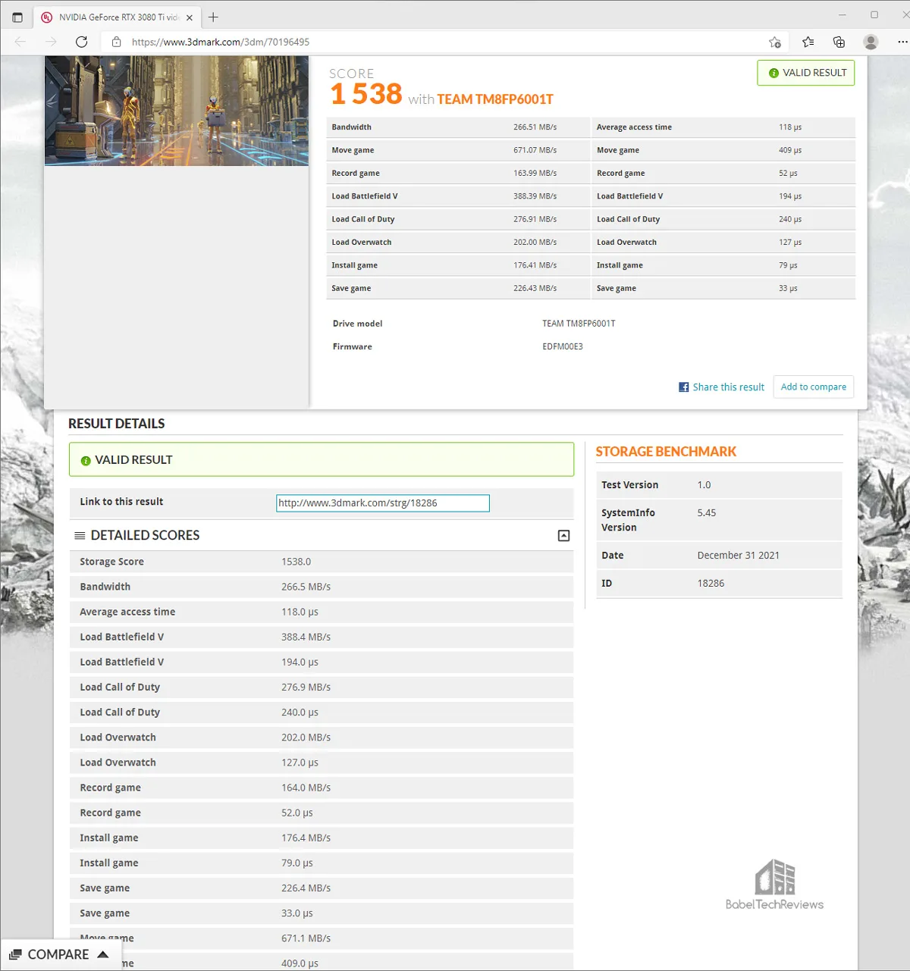
Task: Click the Record game 163.99 MB/s value
Action: pos(535,173)
